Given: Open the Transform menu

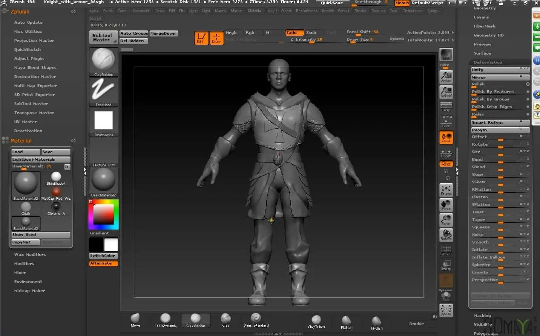Looking at the screenshot, I should [x=412, y=11].
